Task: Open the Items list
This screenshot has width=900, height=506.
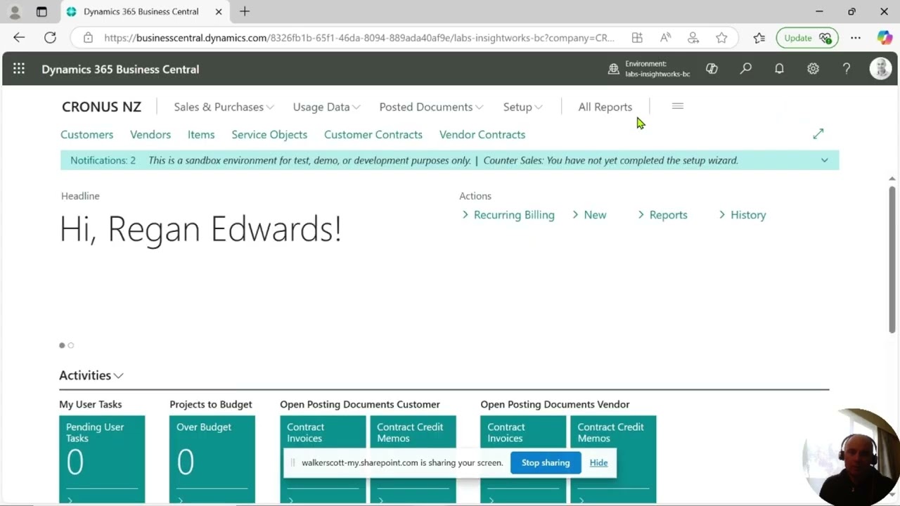Action: click(201, 134)
